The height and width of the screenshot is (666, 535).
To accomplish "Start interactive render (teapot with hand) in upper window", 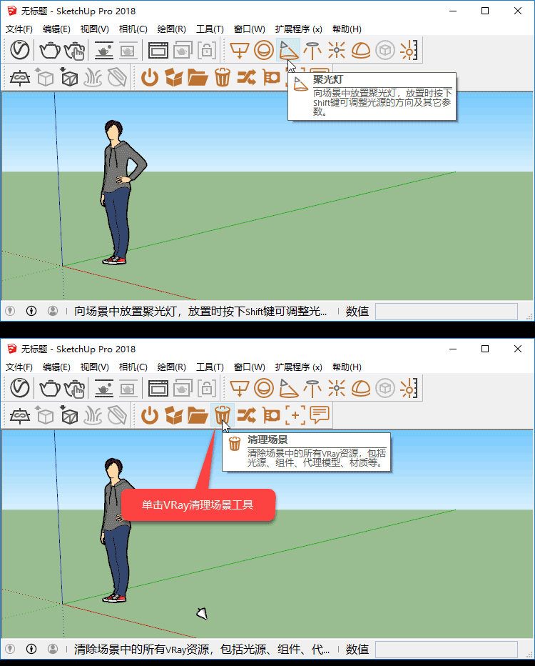I will [75, 51].
